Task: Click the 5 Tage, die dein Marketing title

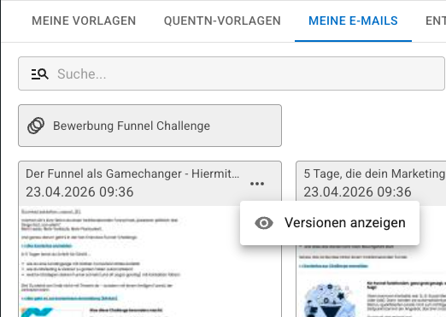Action: [374, 173]
